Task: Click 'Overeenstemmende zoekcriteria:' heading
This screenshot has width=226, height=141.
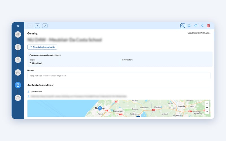Action: (x=45, y=55)
